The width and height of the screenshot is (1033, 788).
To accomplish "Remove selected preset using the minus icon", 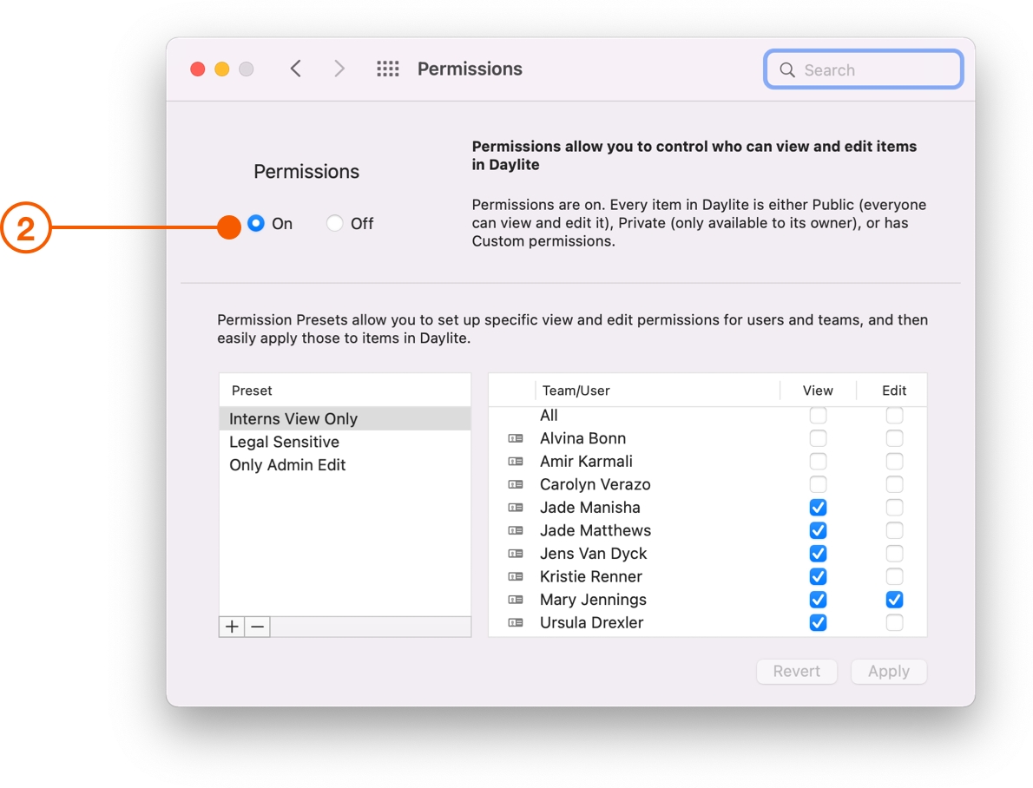I will click(256, 626).
